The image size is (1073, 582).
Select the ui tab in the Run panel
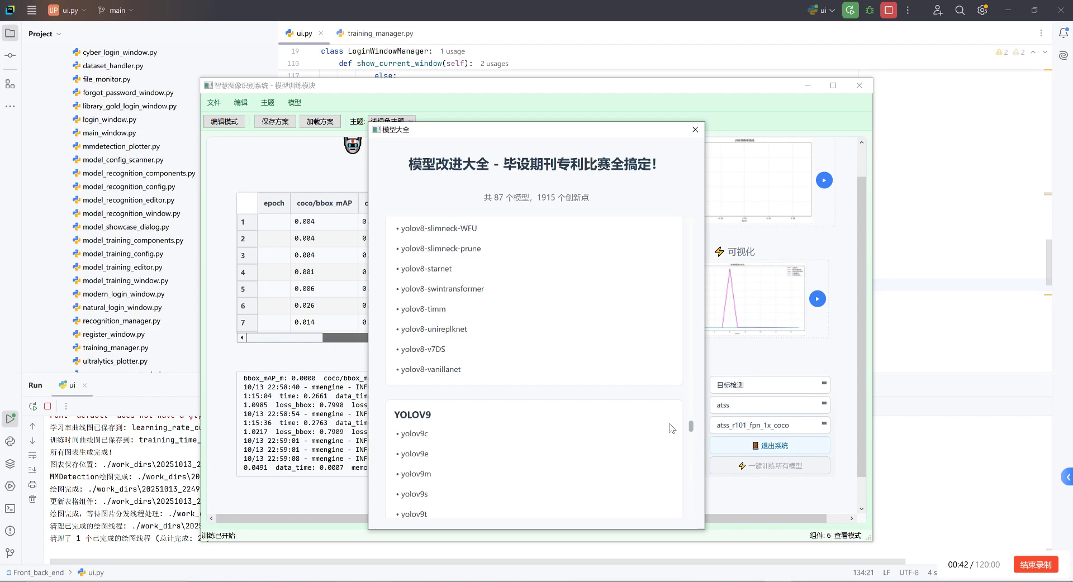(x=68, y=385)
